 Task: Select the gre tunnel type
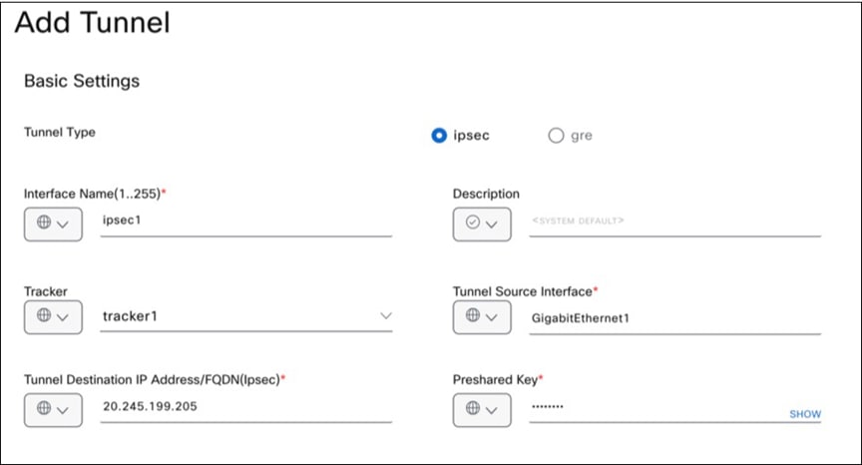pos(556,136)
